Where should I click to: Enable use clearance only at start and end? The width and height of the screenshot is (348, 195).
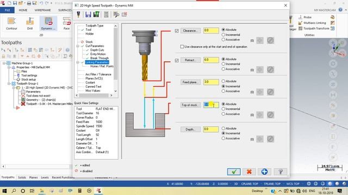(x=182, y=47)
